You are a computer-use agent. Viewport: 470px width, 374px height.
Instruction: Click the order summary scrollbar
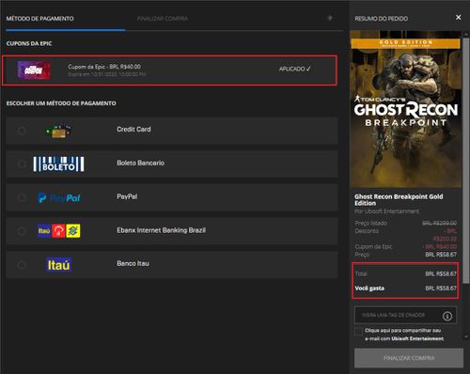tap(466, 160)
